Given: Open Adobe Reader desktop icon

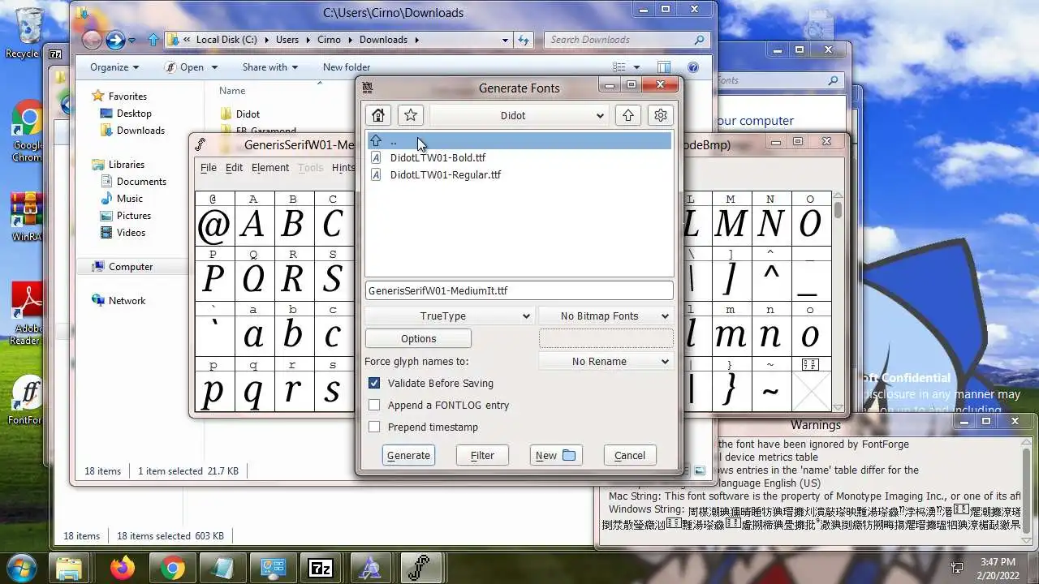Looking at the screenshot, I should click(x=27, y=312).
